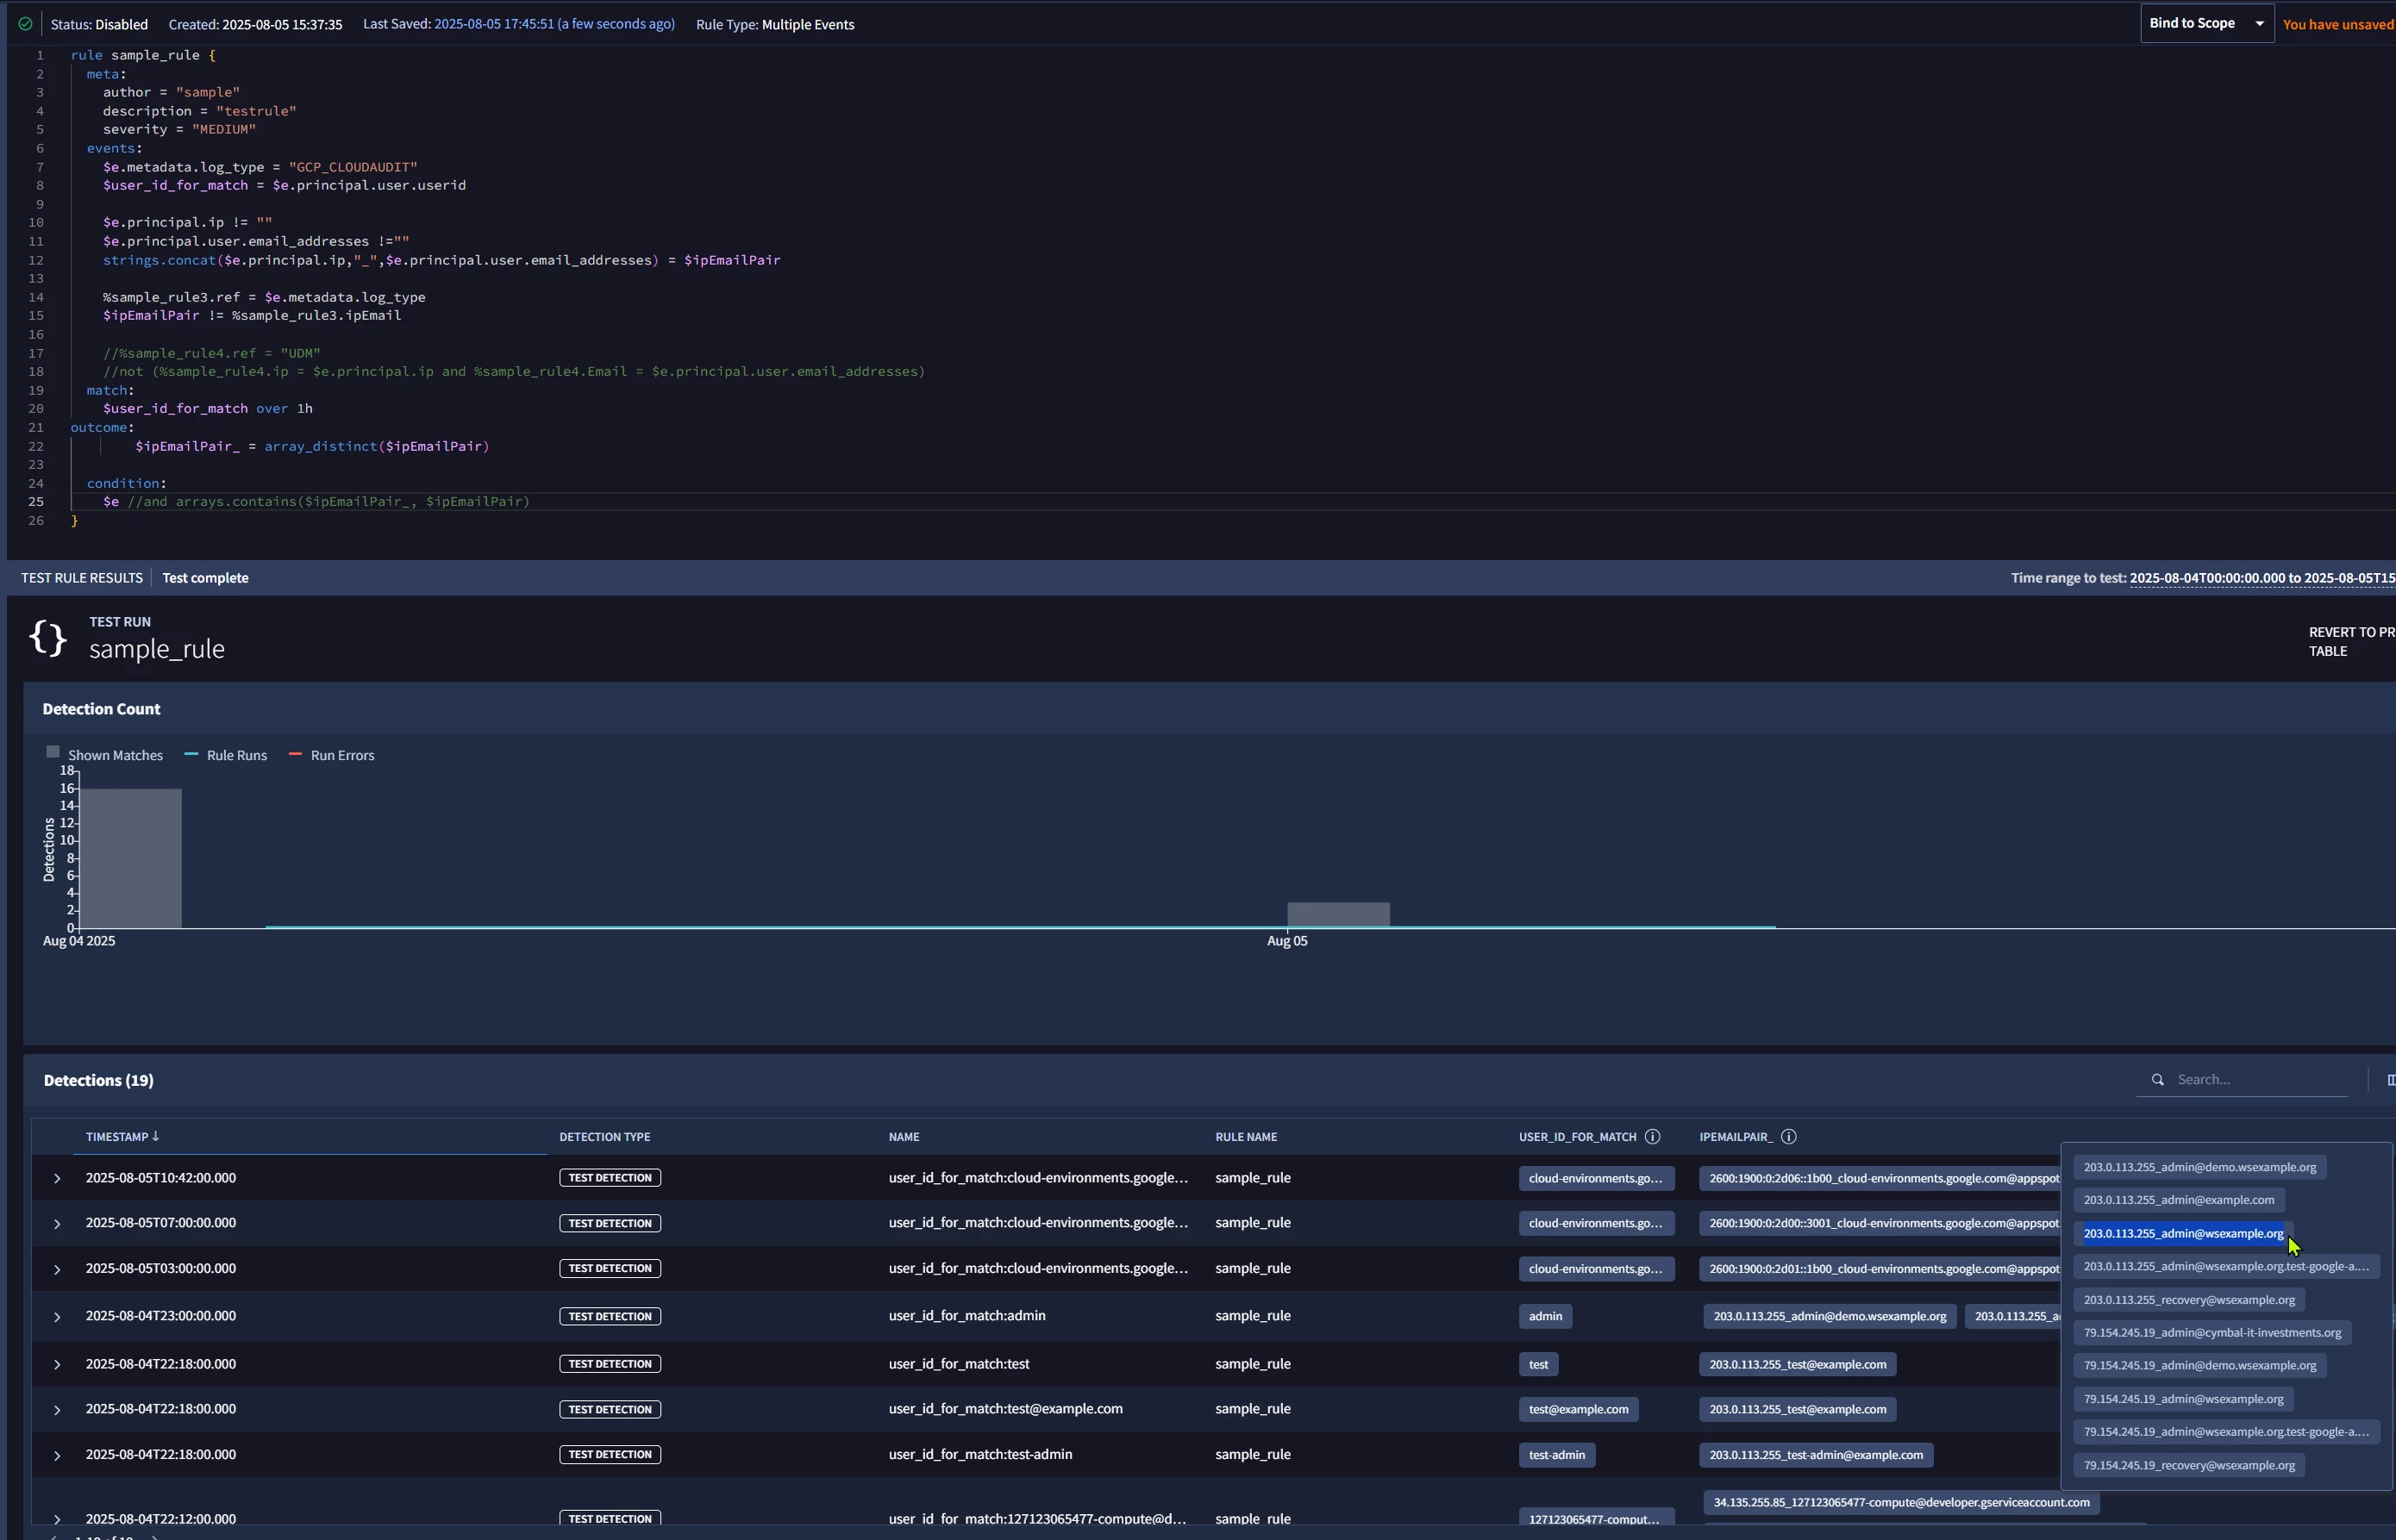Click the green rule status check icon
Image resolution: width=2396 pixels, height=1540 pixels.
click(25, 24)
